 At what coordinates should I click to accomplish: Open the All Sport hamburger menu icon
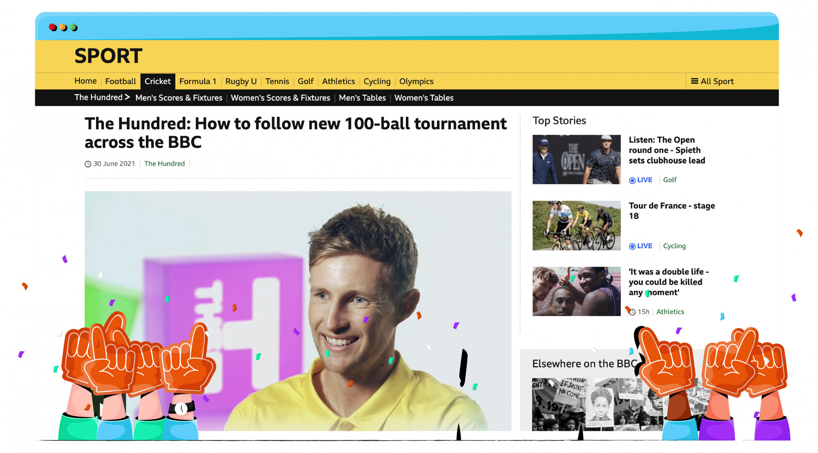pos(694,81)
